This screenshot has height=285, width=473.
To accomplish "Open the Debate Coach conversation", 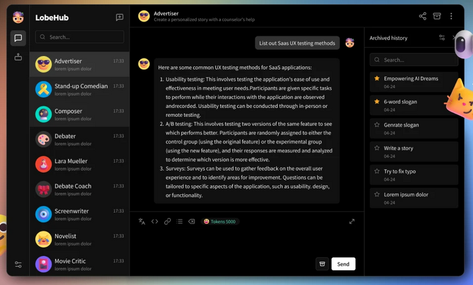I will pyautogui.click(x=79, y=189).
